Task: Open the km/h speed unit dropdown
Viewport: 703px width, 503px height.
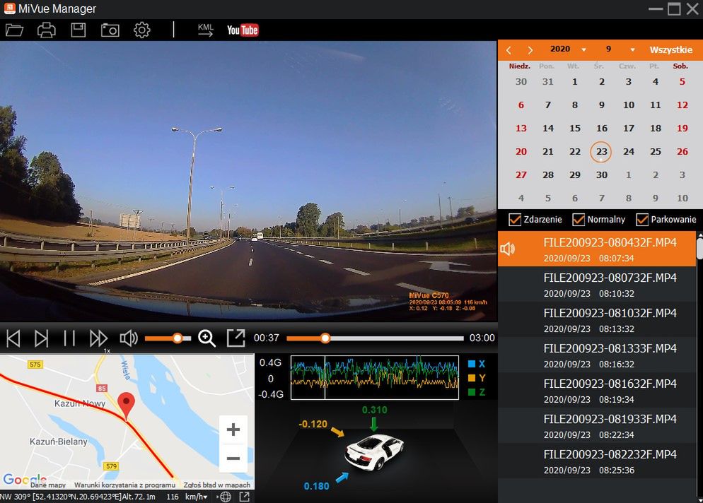Action: (196, 497)
